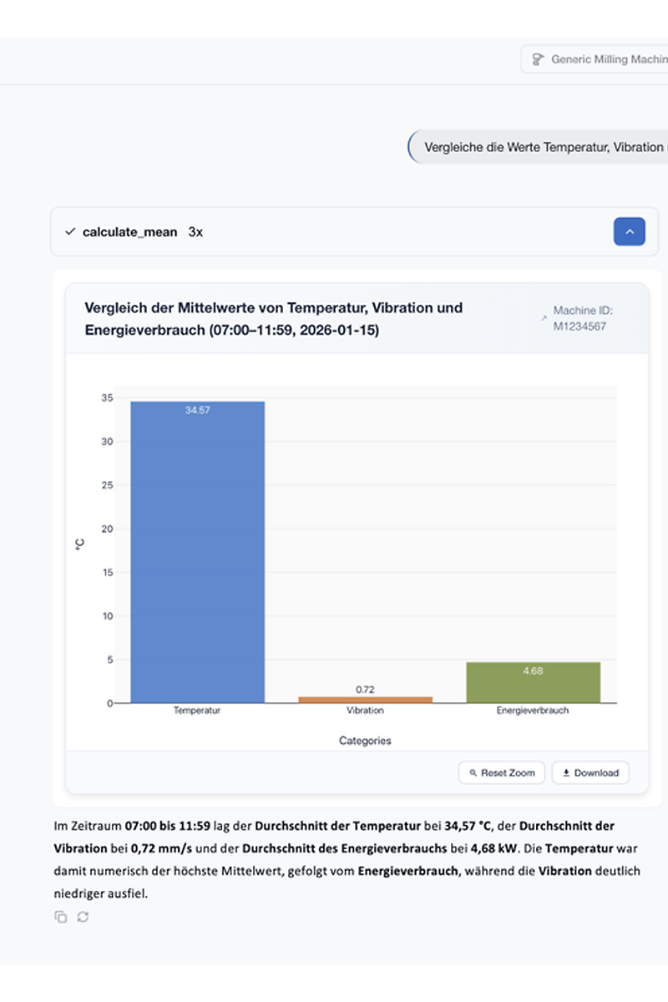Click the Categories axis label

(x=365, y=741)
